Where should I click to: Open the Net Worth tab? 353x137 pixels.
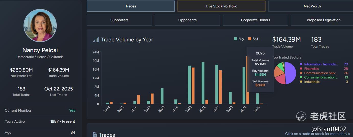click(x=312, y=6)
